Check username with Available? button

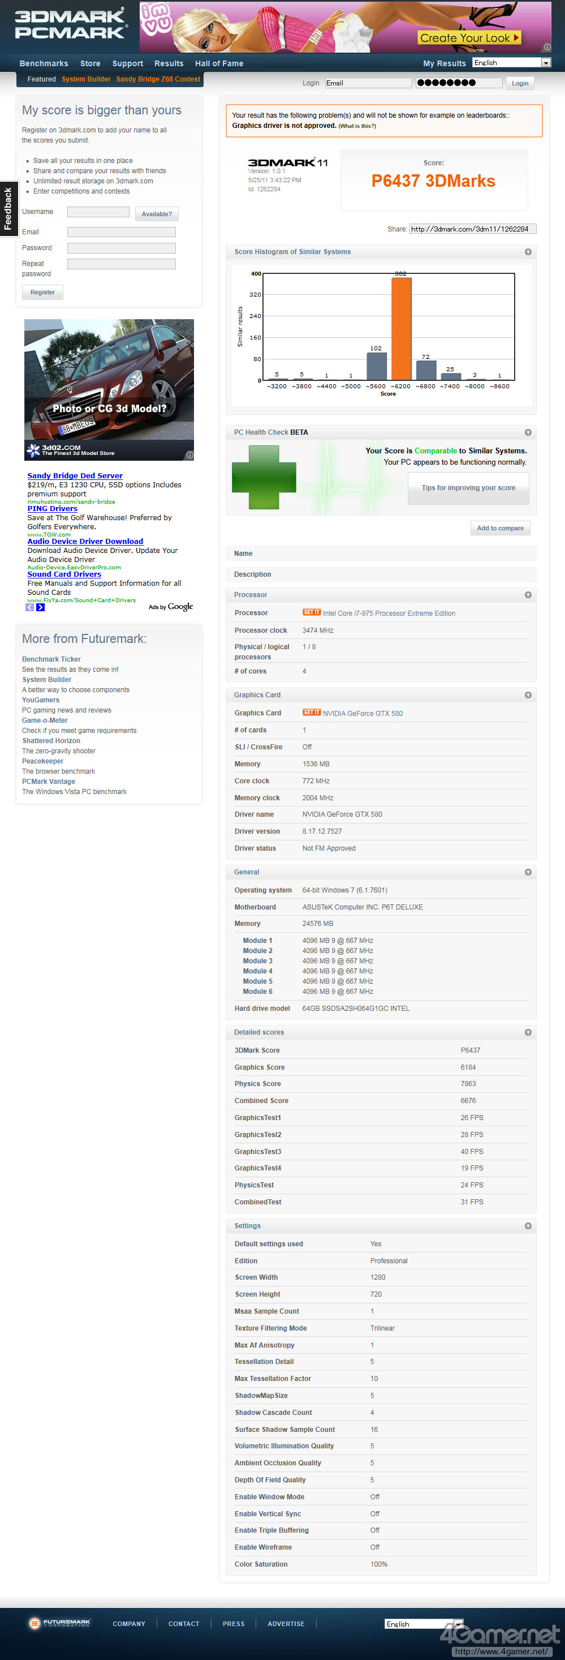157,214
